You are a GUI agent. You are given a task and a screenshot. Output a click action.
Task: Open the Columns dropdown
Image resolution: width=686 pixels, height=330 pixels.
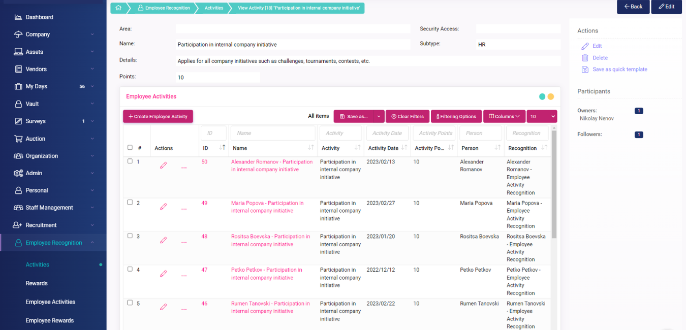[x=504, y=116]
